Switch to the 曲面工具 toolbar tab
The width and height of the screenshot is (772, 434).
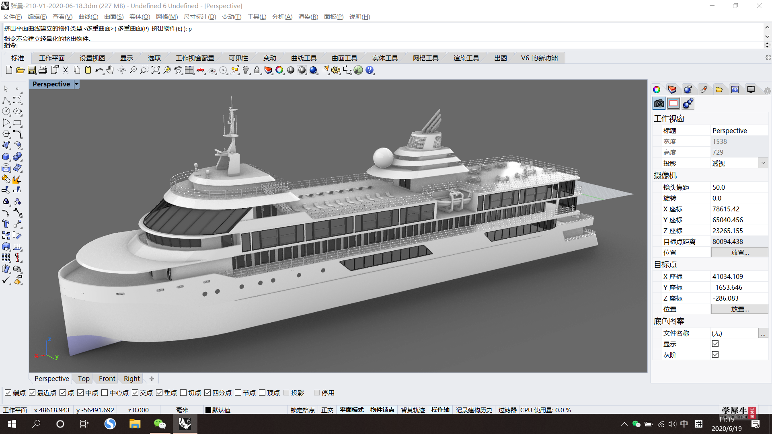(344, 58)
